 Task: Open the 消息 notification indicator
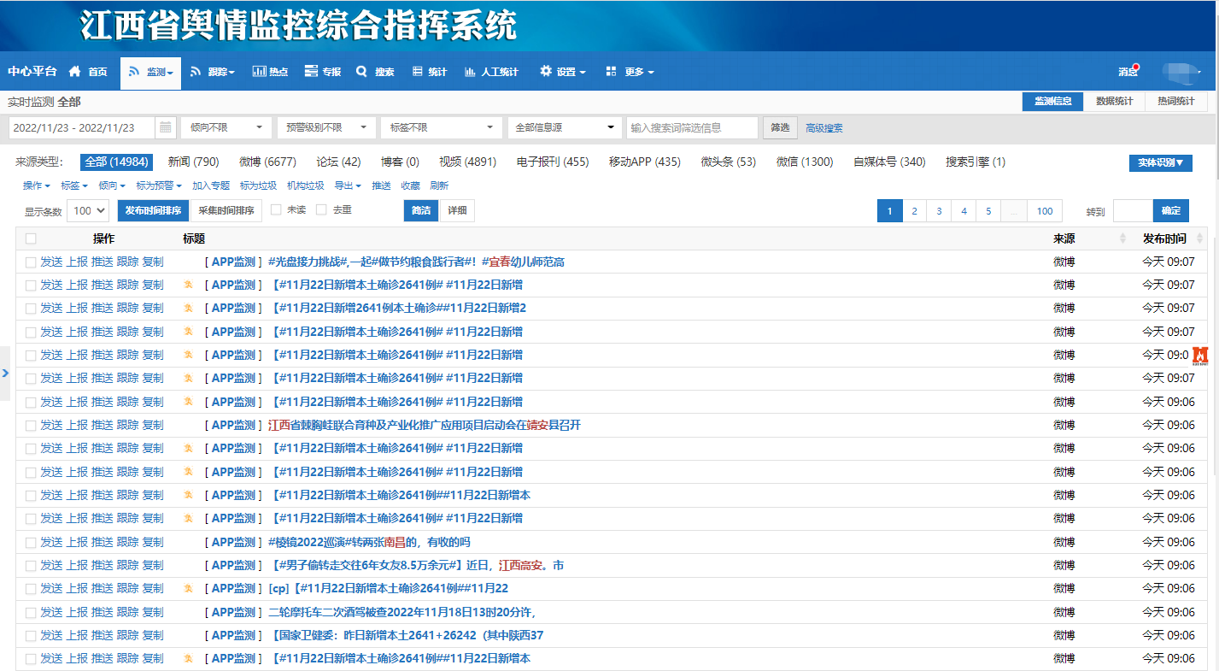(x=1129, y=72)
